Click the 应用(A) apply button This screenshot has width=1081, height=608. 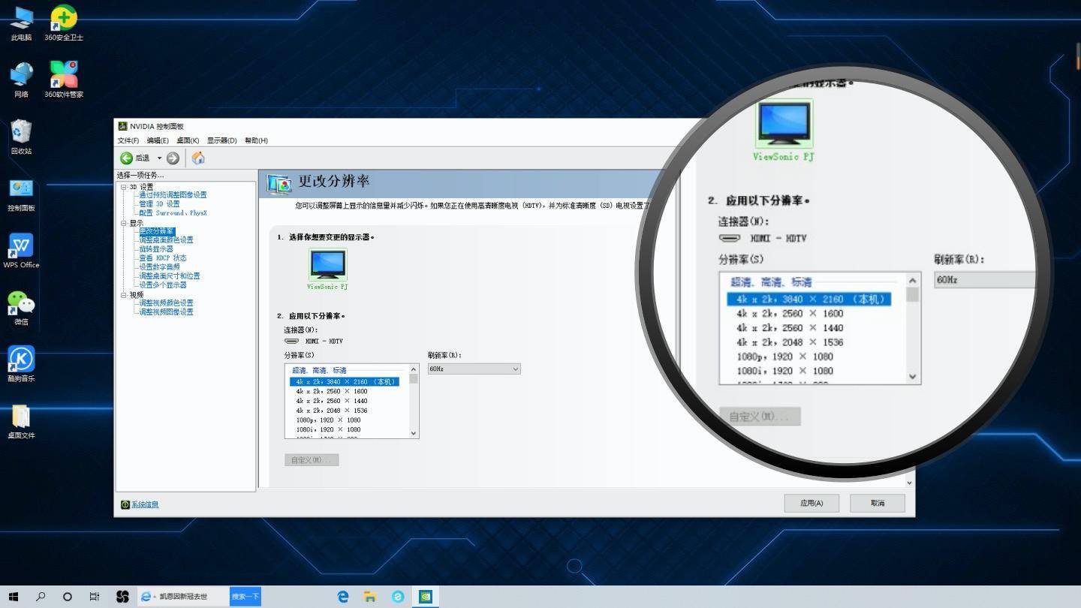(811, 503)
